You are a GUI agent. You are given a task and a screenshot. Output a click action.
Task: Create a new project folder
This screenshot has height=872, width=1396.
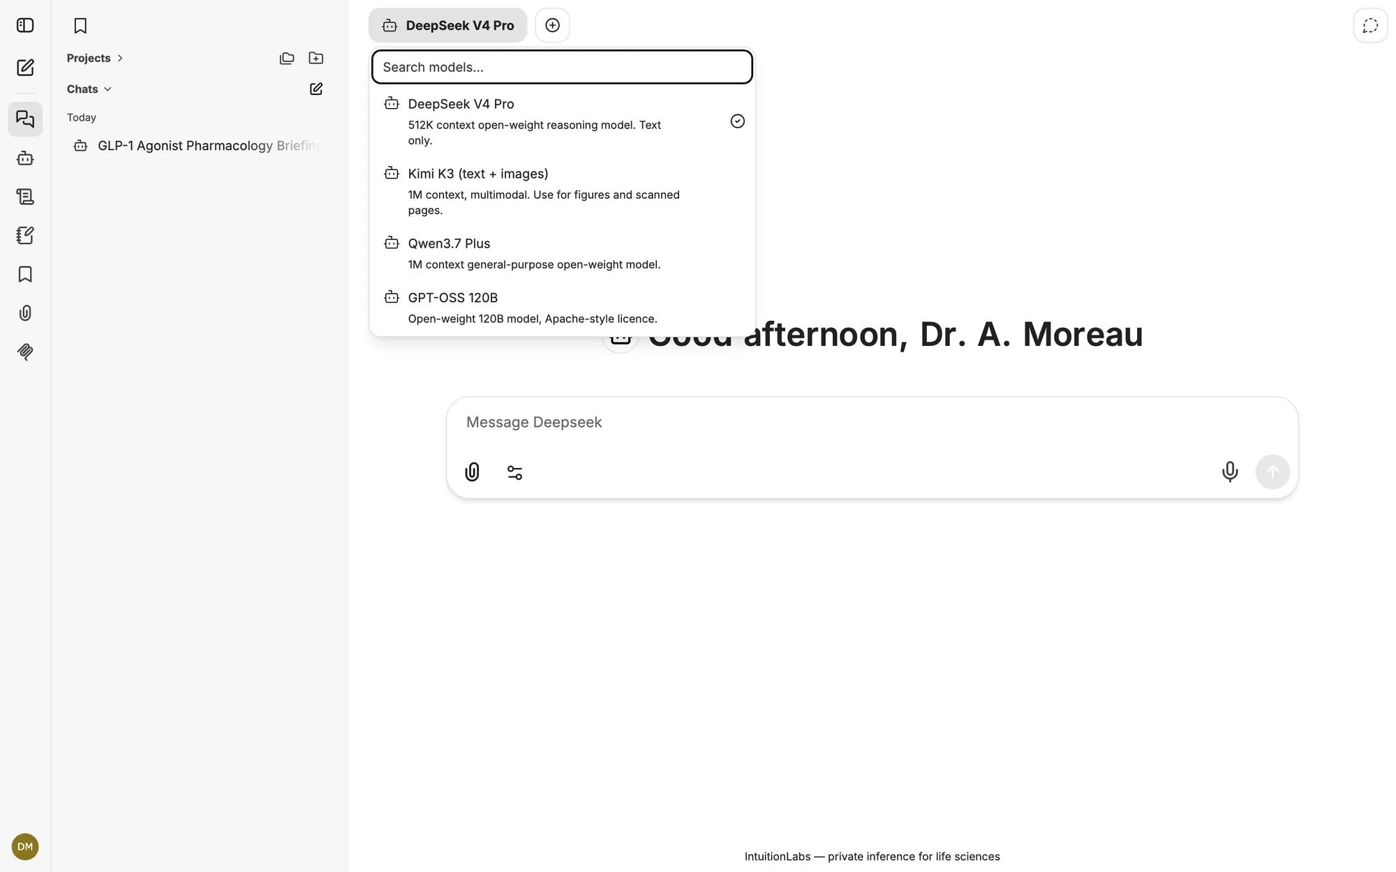click(316, 58)
